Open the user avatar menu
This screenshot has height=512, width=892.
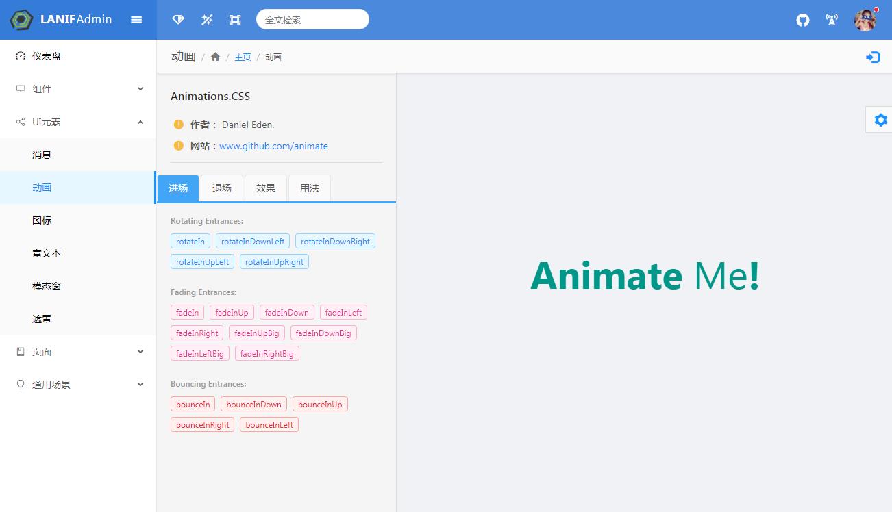click(x=865, y=20)
